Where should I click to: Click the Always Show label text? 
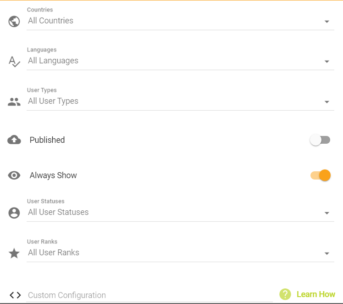tap(53, 175)
